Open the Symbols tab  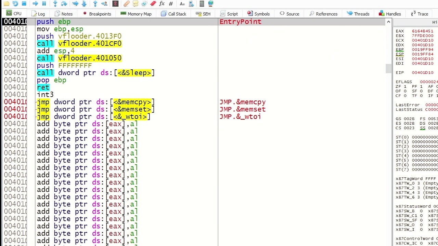pos(258,14)
